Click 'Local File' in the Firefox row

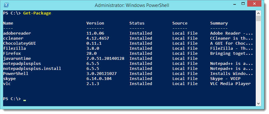click(185, 54)
